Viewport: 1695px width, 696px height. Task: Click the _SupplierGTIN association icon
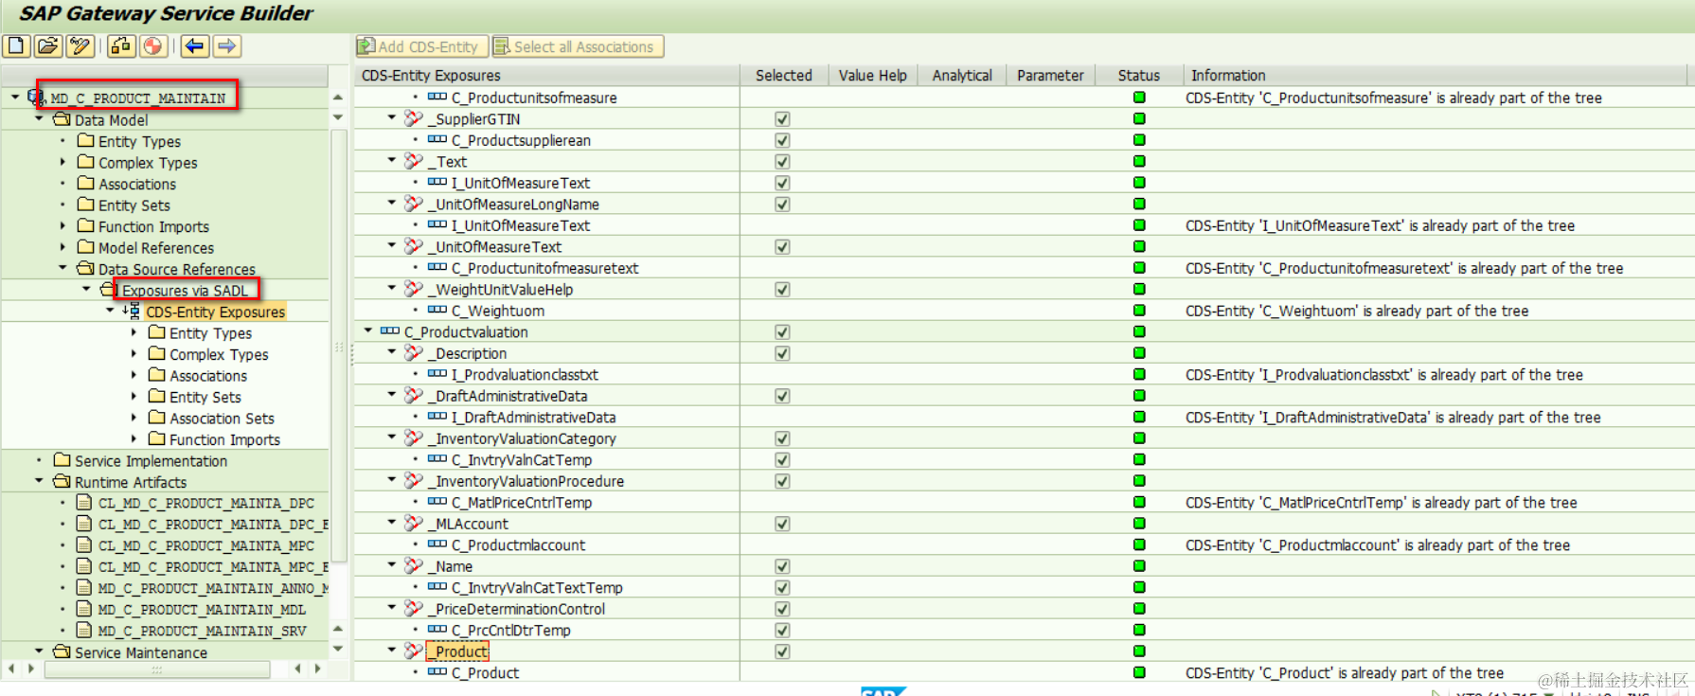tap(413, 118)
